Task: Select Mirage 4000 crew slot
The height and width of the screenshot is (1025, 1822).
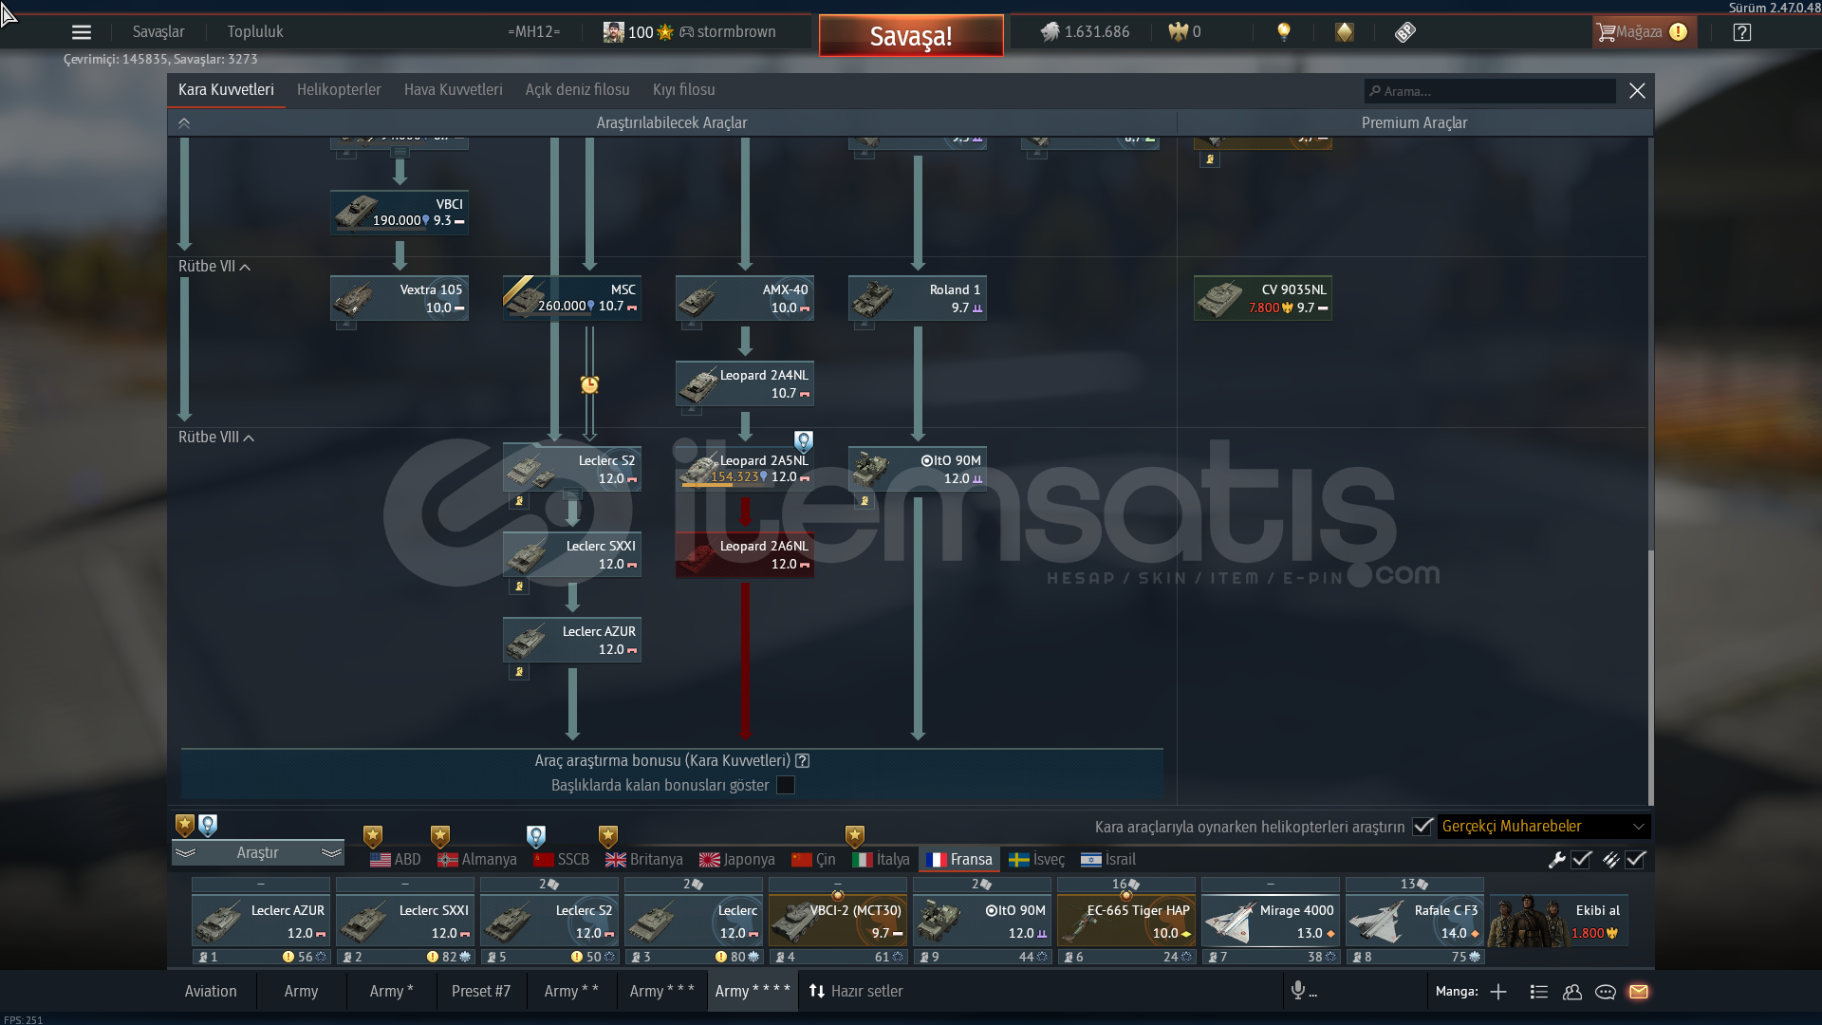Action: pyautogui.click(x=1271, y=922)
